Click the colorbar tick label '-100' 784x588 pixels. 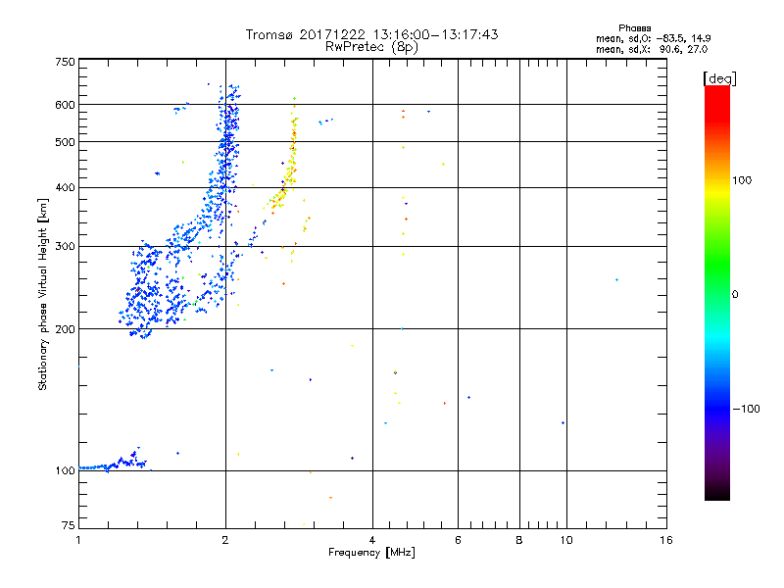[746, 409]
